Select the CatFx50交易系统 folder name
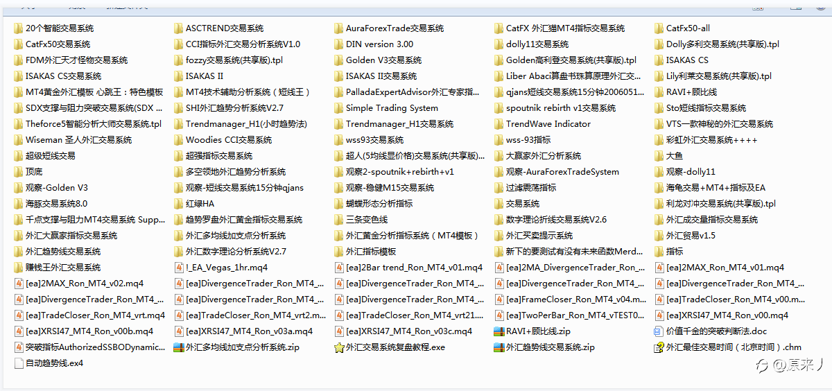Screen dimensions: 832x391 click(58, 44)
